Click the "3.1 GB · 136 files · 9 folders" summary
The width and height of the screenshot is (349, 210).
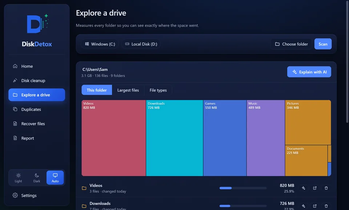(x=103, y=76)
